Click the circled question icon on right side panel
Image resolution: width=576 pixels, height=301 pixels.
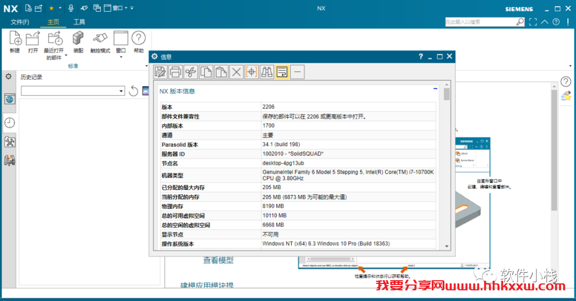[x=566, y=82]
